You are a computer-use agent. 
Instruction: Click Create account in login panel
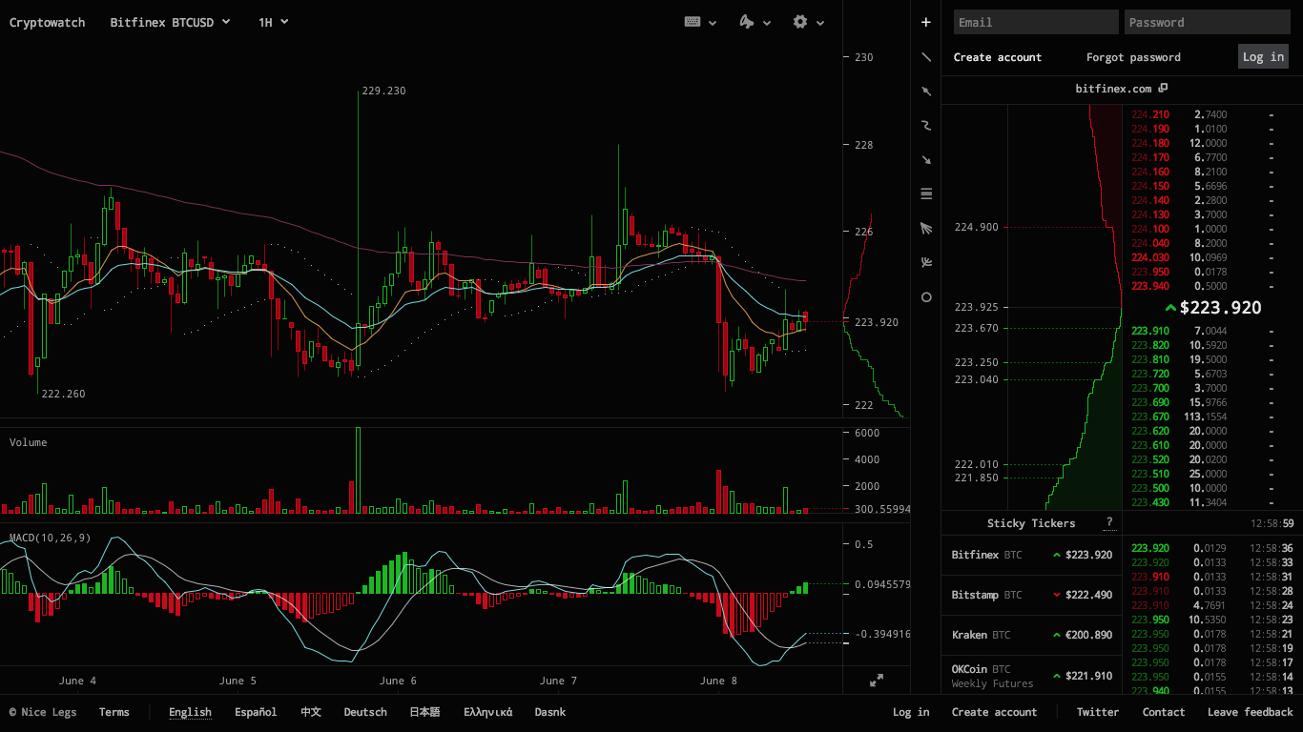point(998,57)
